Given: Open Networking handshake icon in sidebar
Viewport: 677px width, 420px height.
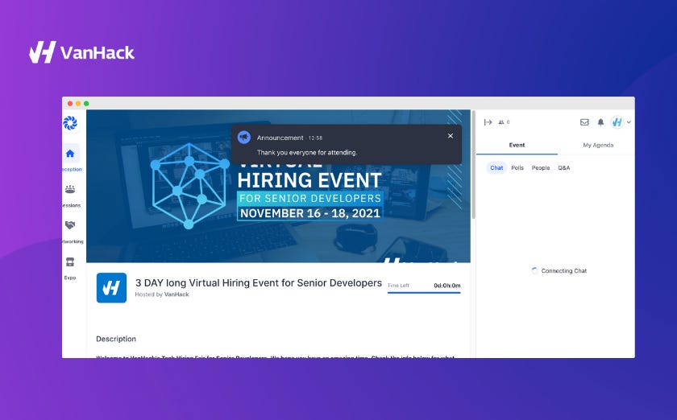Looking at the screenshot, I should (70, 225).
